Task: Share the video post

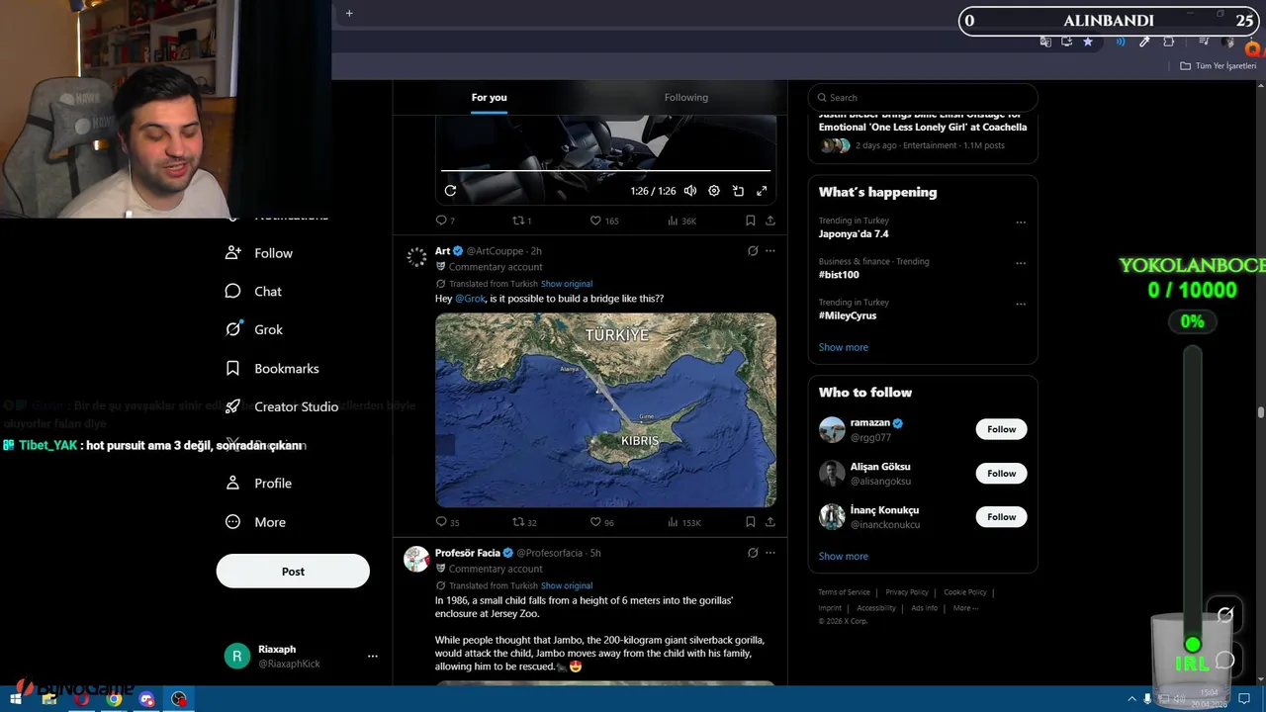Action: (770, 221)
